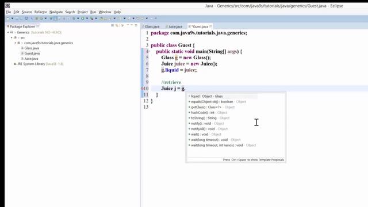This screenshot has width=368, height=207.
Task: Open the Window menu
Action: (105, 12)
